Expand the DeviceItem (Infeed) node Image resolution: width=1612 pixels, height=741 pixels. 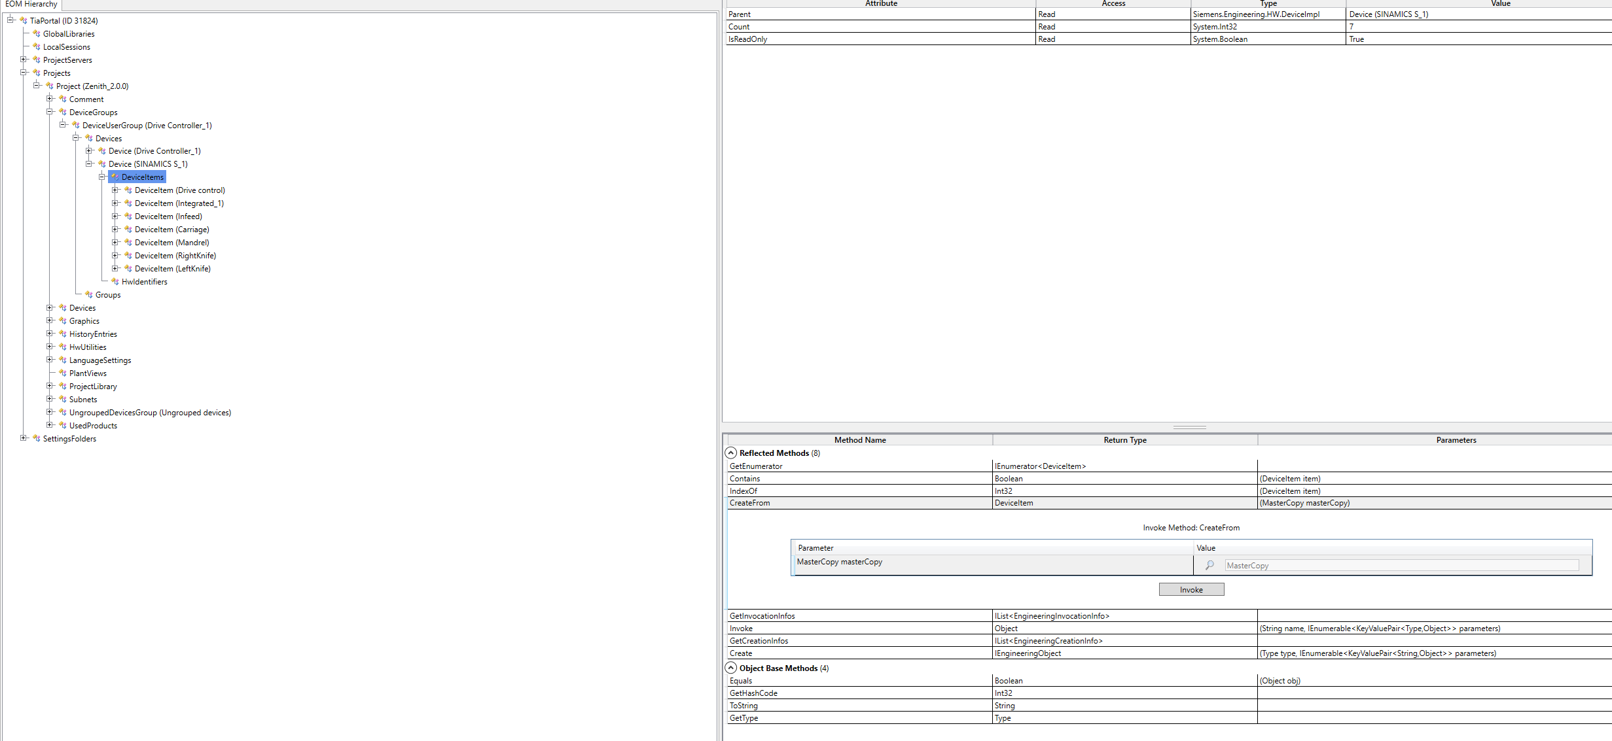tap(115, 216)
